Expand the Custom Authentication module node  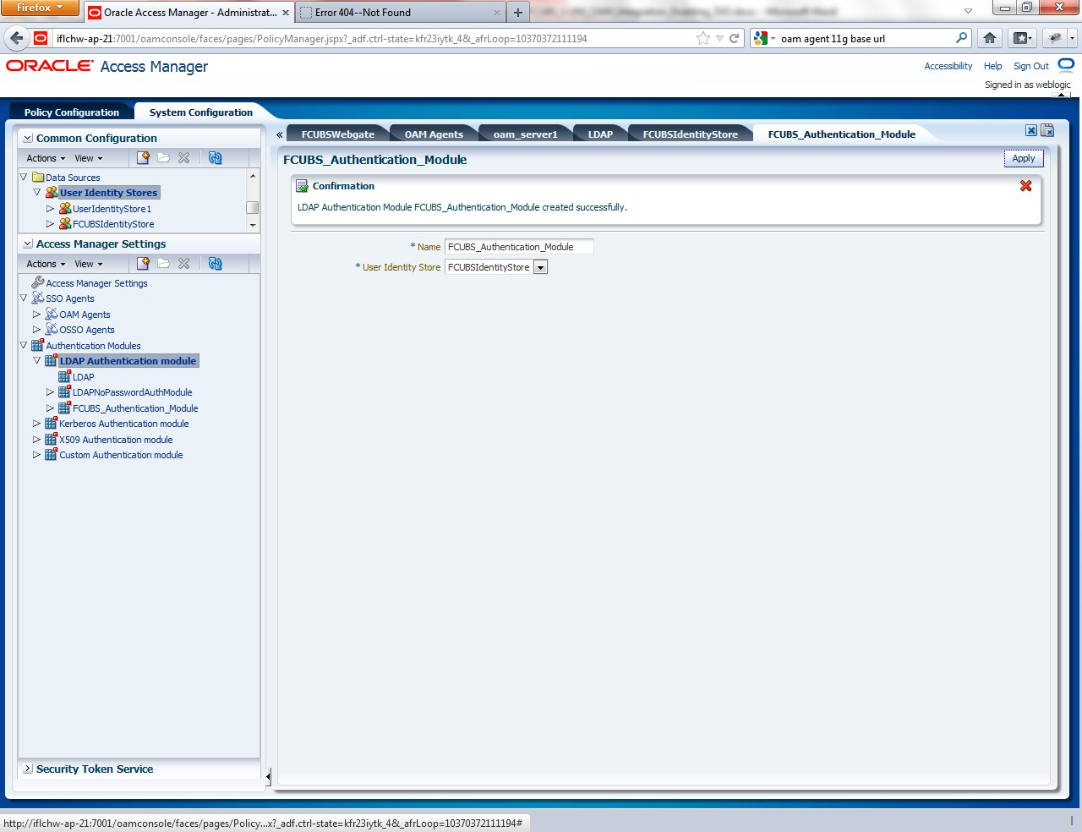tap(36, 455)
